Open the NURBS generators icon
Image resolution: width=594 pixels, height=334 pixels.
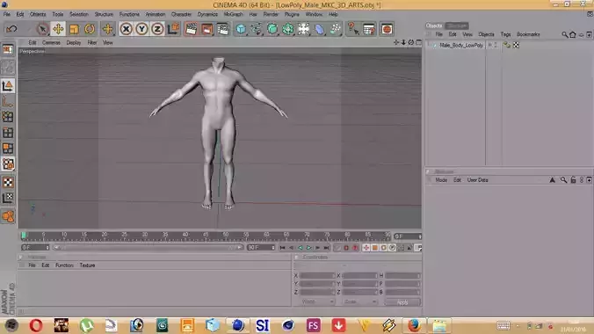click(x=272, y=29)
